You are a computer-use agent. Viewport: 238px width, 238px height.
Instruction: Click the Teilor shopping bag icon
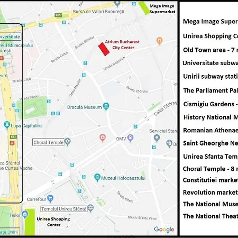[25, 215]
